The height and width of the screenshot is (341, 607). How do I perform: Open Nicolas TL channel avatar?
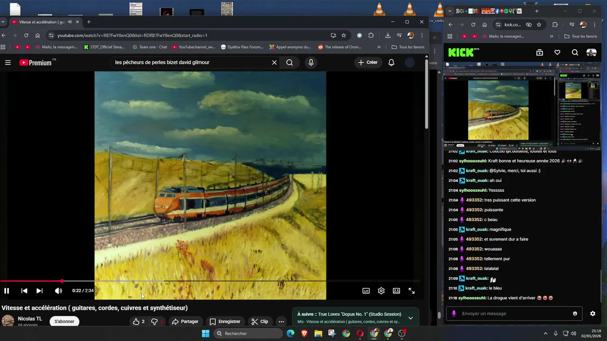[8, 321]
